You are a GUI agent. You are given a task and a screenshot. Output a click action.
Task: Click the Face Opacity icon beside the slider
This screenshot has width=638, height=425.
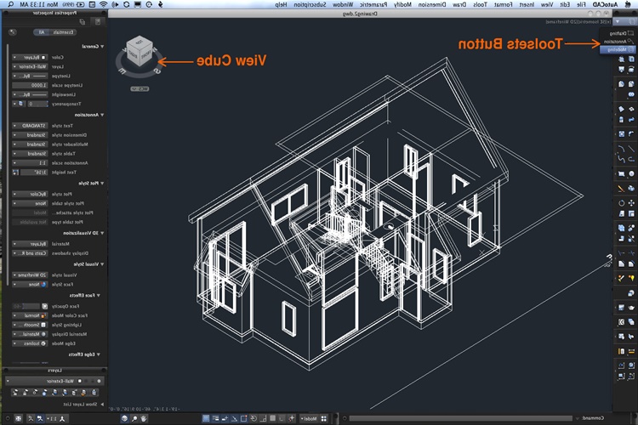coord(45,306)
